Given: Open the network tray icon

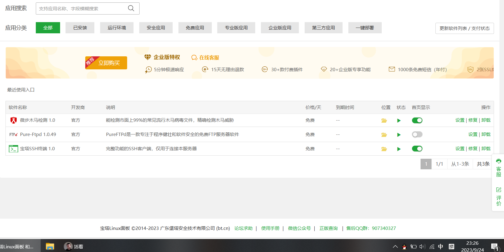Looking at the screenshot, I should coord(432,247).
